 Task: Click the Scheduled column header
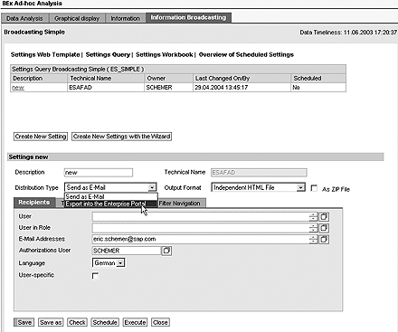click(318, 79)
